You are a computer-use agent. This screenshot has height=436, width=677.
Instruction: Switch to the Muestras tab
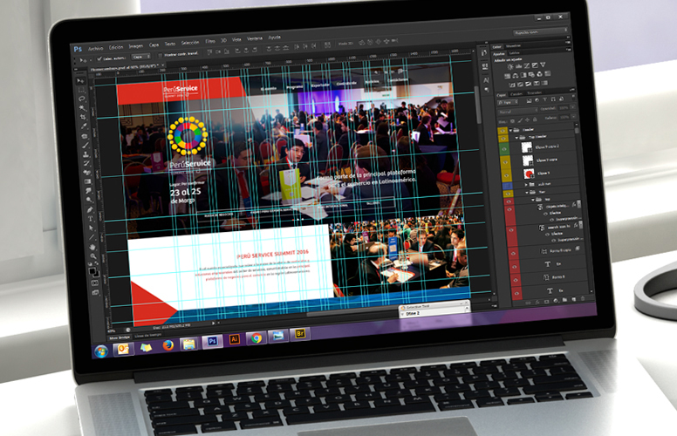tap(513, 45)
